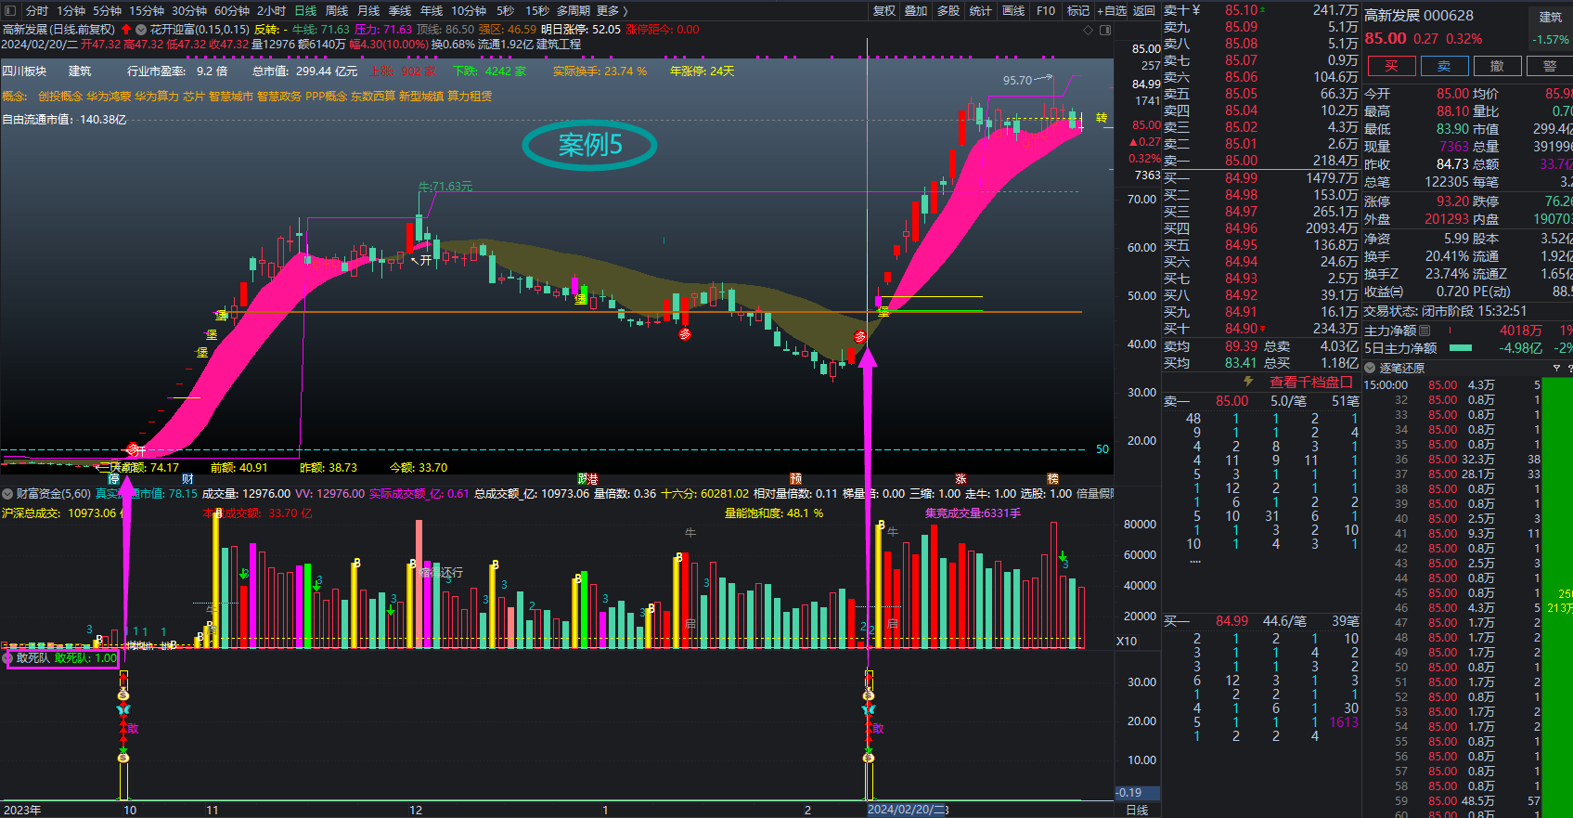Viewport: 1573px width, 818px height.
Task: Open F10 company information
Action: point(1046,11)
